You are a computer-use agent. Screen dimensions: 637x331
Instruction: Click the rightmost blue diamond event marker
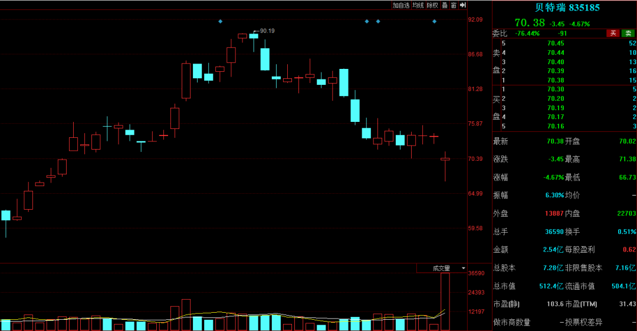435,21
